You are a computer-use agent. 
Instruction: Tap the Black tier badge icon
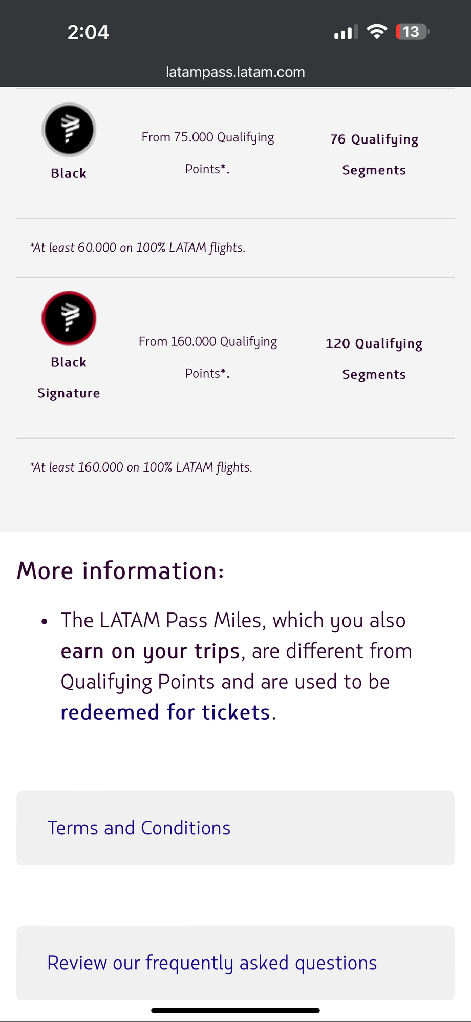(x=69, y=129)
